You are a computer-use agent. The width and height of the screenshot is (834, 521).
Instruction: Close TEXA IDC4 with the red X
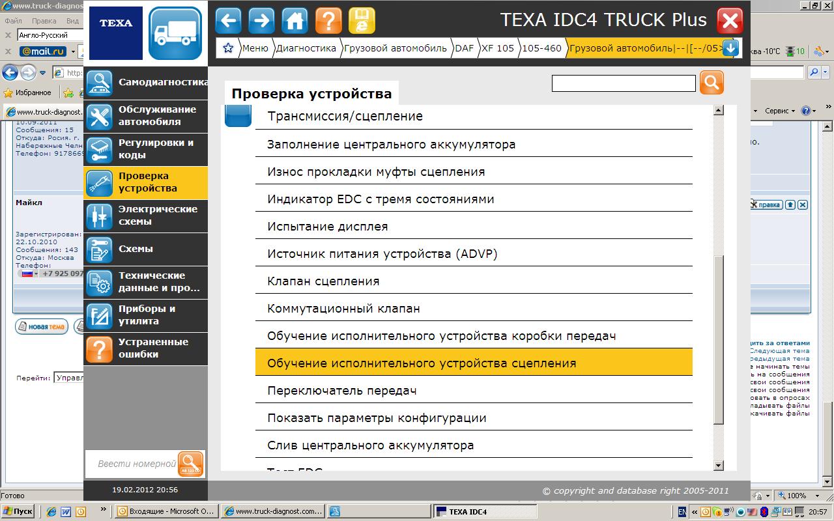pyautogui.click(x=730, y=21)
